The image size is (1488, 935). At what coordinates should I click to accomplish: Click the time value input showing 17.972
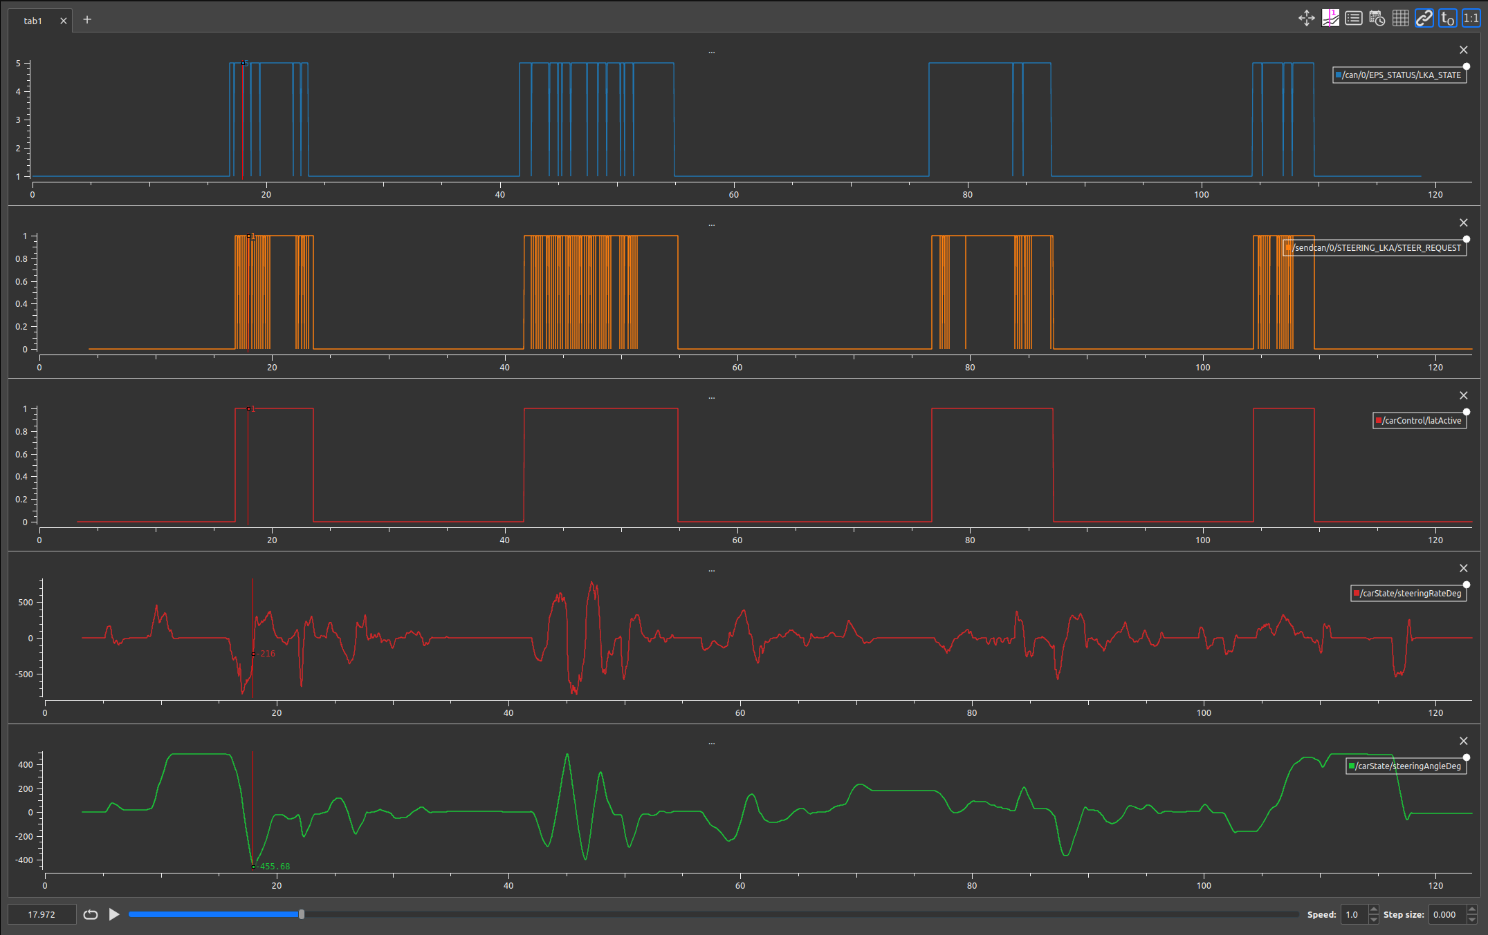pos(42,914)
